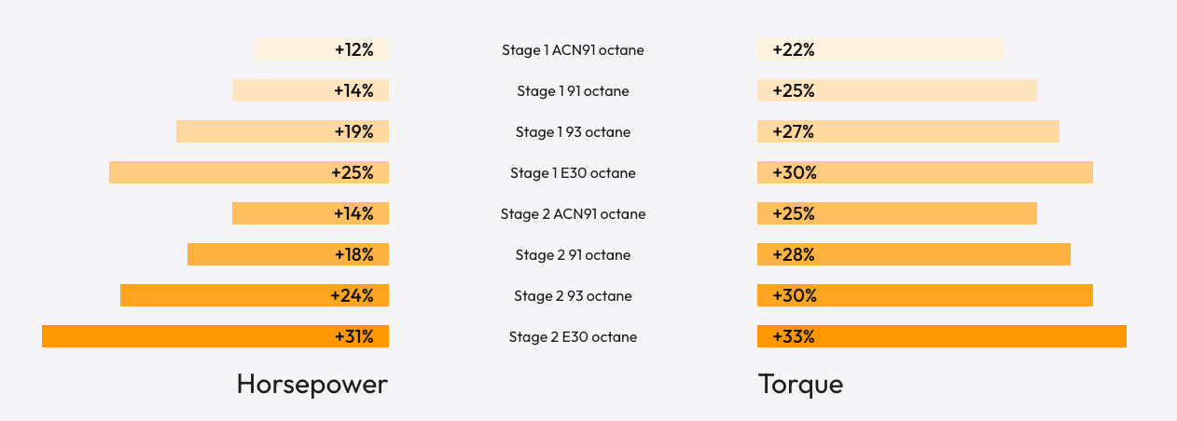Image resolution: width=1177 pixels, height=421 pixels.
Task: Click the +18% horsepower bar
Action: (288, 255)
